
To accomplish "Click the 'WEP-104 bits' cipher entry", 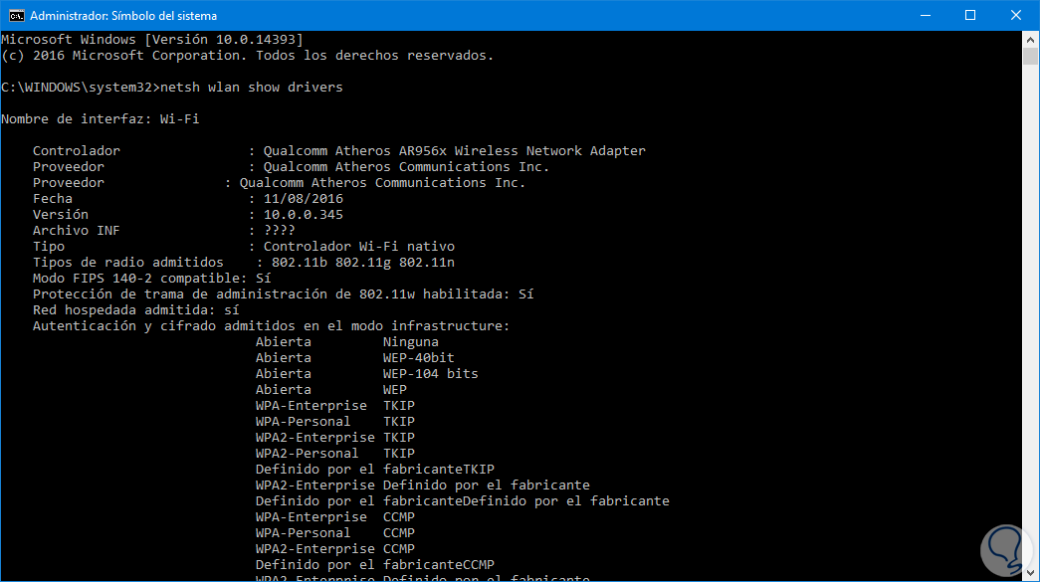I will coord(430,374).
